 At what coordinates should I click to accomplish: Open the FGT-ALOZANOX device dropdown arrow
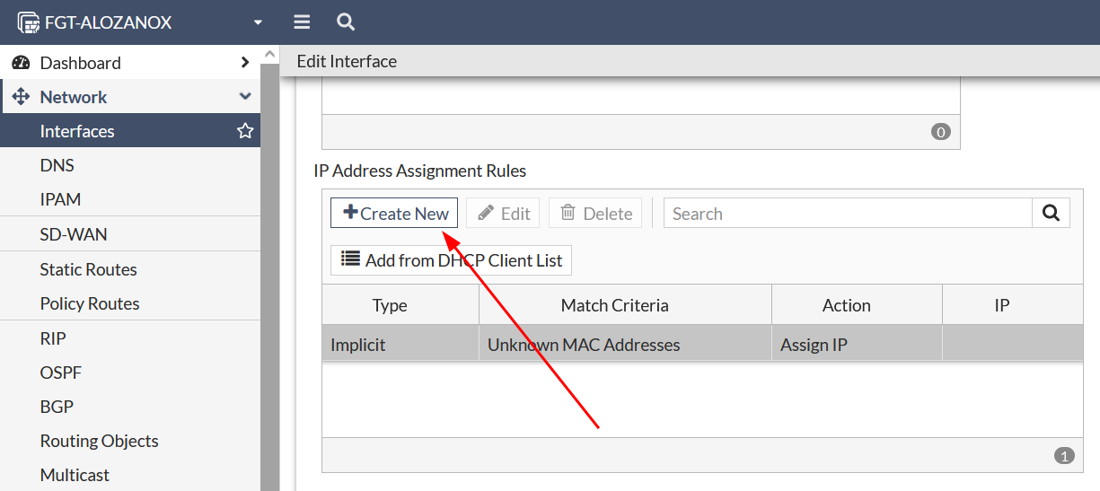pos(258,22)
